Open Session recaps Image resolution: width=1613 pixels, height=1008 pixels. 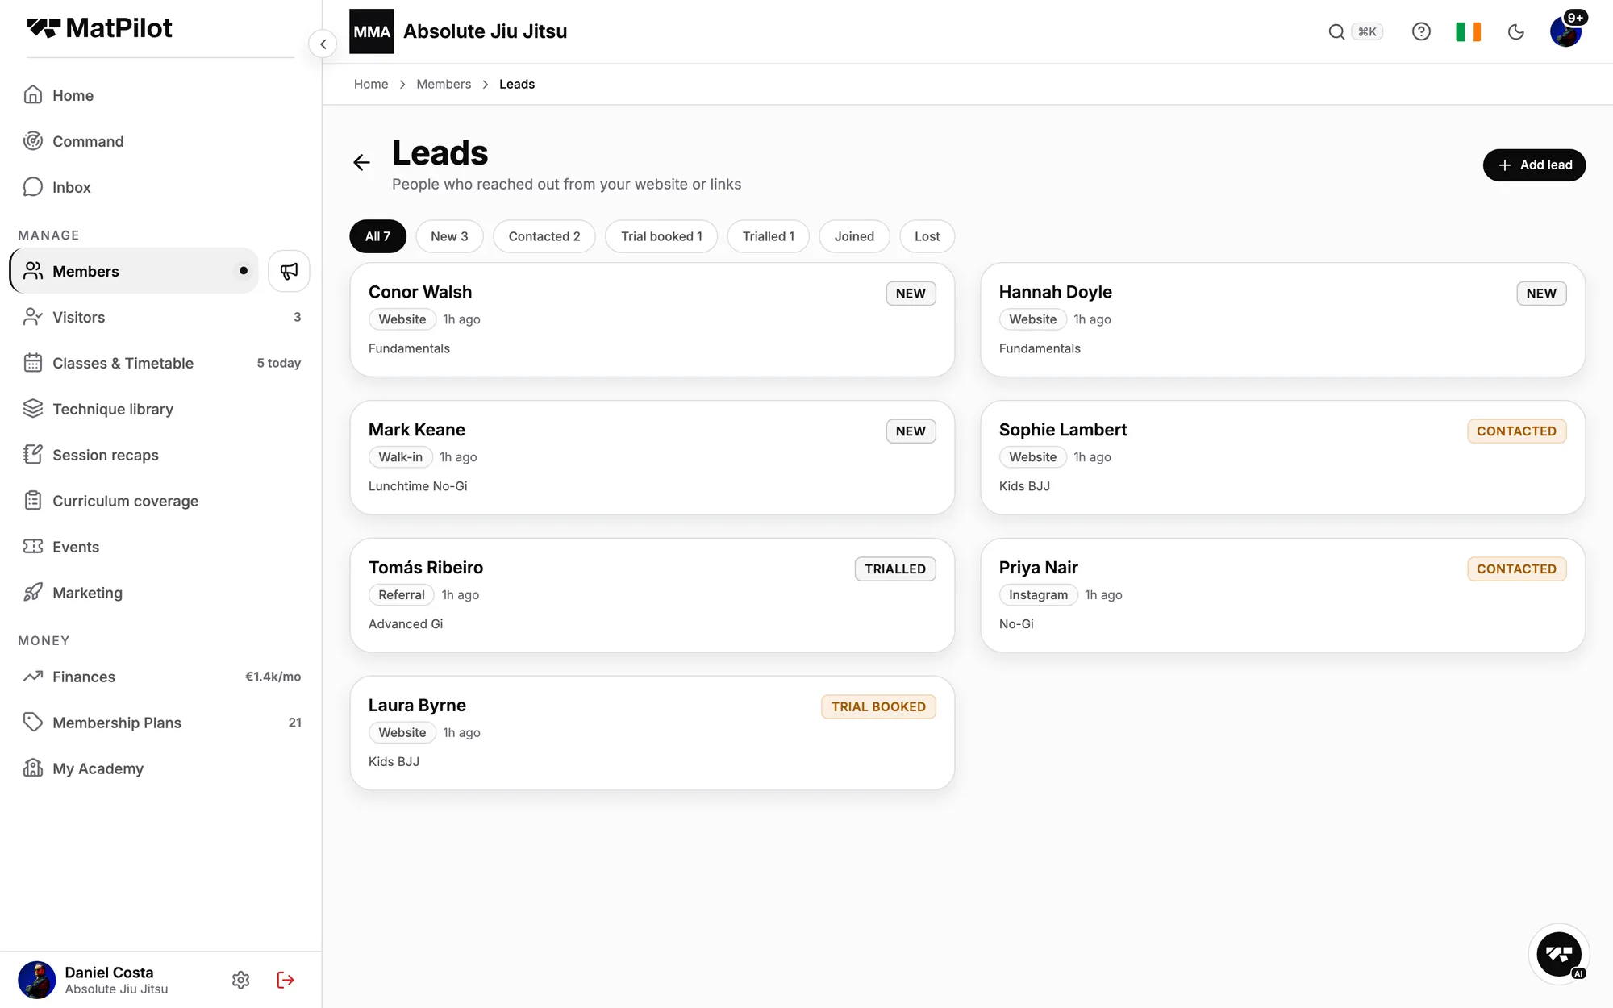[160, 455]
